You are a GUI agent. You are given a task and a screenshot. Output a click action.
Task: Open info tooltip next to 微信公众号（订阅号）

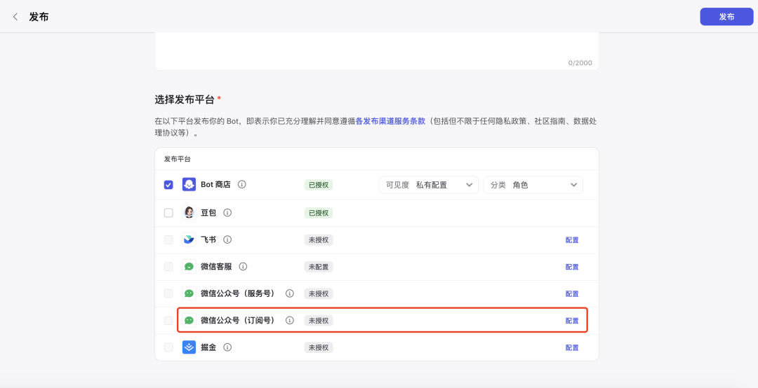click(x=290, y=321)
